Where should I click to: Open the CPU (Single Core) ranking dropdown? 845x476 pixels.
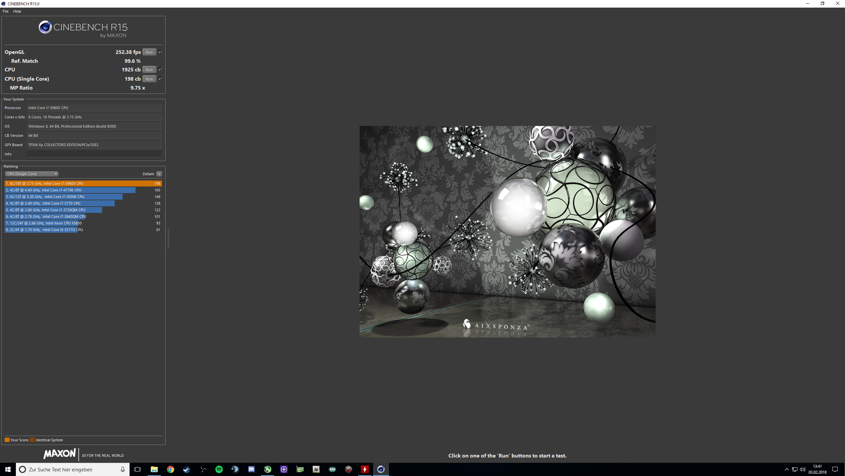32,174
